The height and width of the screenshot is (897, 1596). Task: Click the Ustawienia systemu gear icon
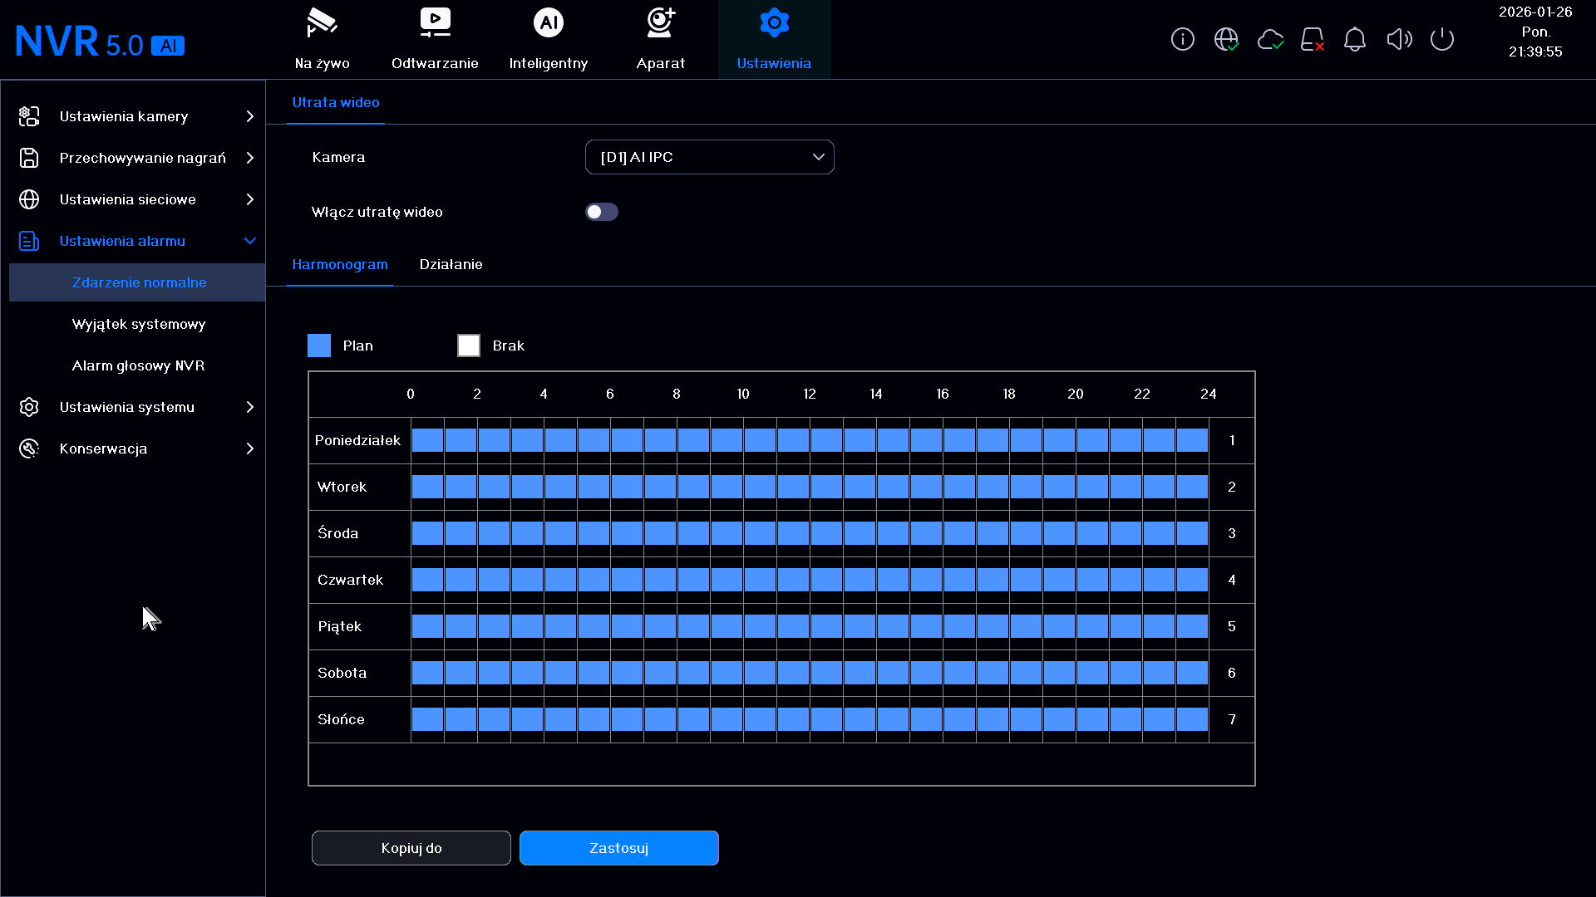point(29,407)
